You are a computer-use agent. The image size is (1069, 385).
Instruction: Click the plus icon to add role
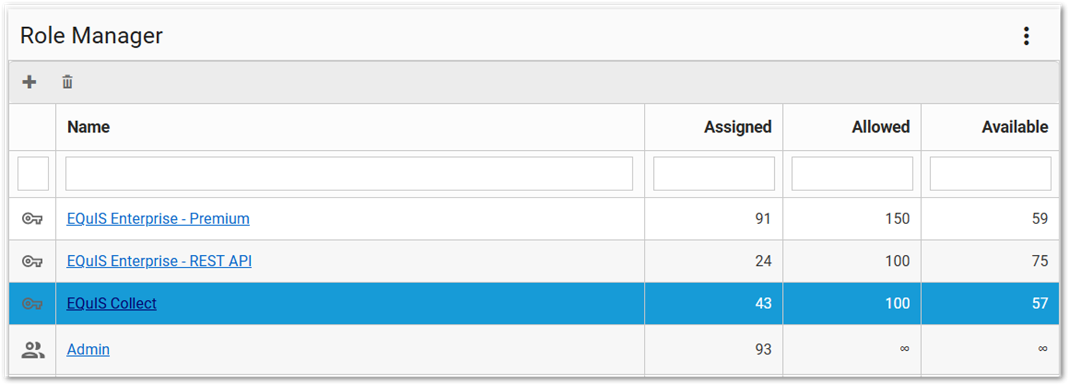[29, 82]
